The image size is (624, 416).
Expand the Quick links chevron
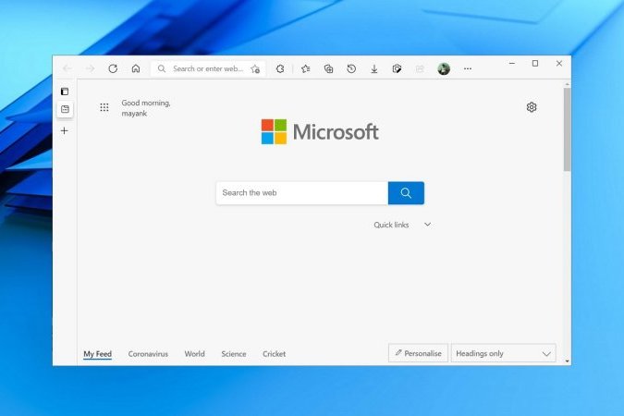[427, 225]
